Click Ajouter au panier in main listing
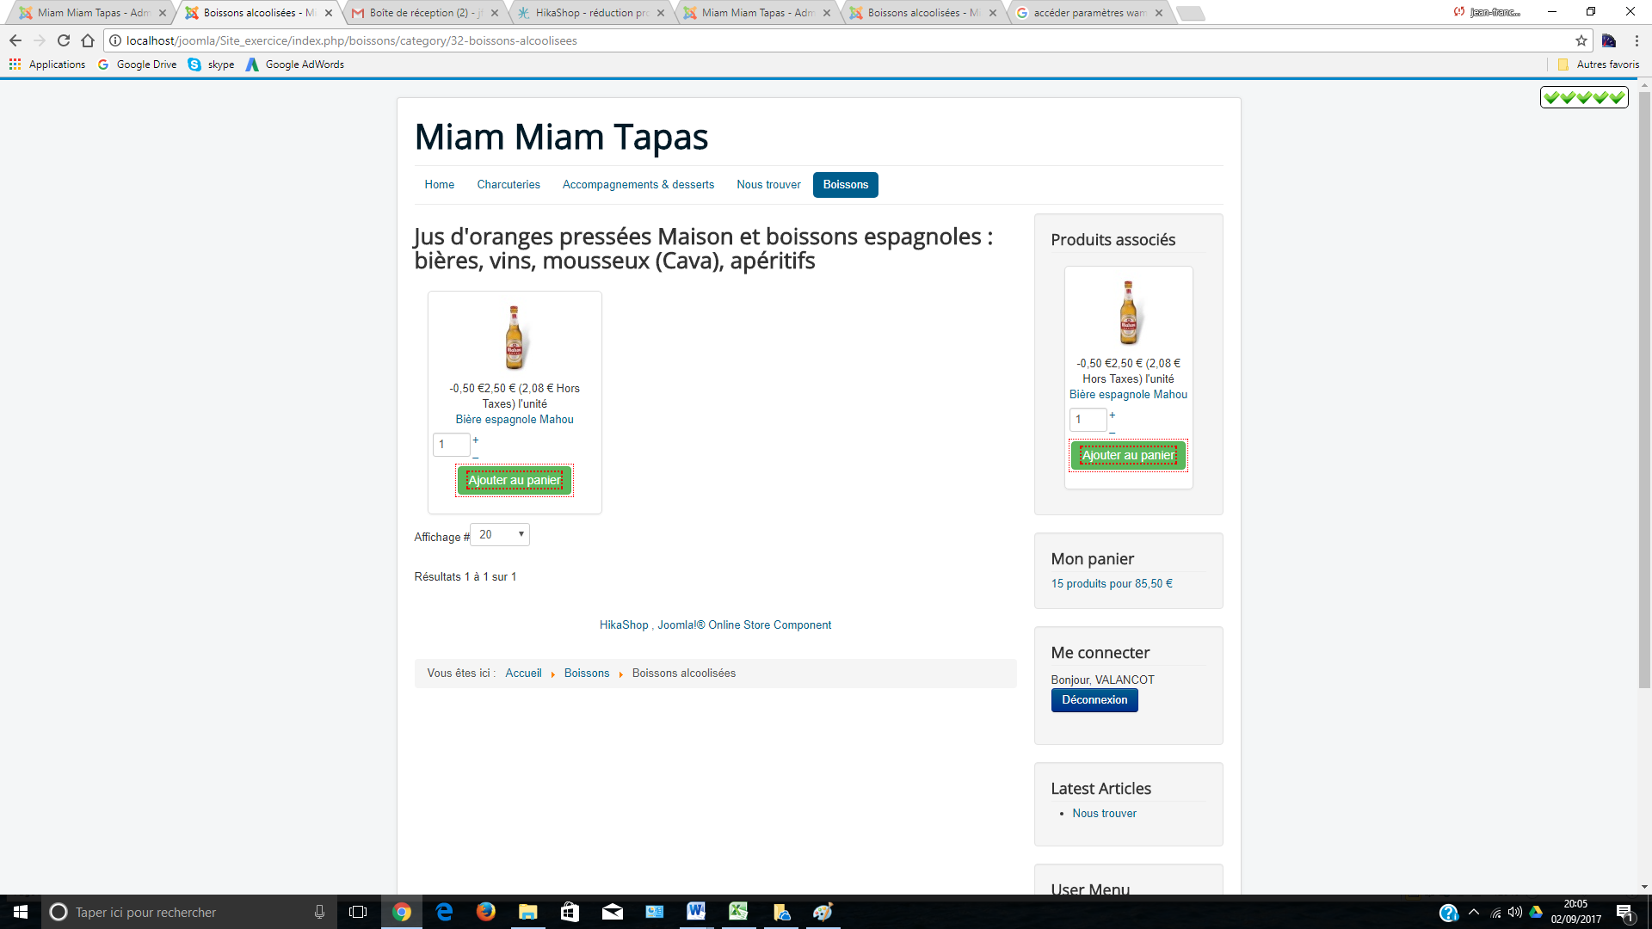The image size is (1652, 929). (x=515, y=480)
